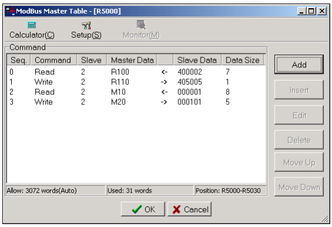The height and width of the screenshot is (227, 332).
Task: Click the greyed Monitor icon
Action: [x=141, y=25]
